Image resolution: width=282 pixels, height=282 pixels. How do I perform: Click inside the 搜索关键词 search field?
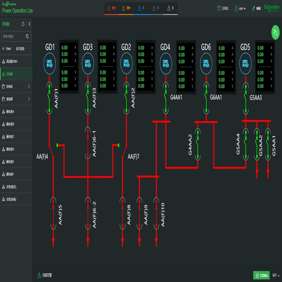pos(14,36)
